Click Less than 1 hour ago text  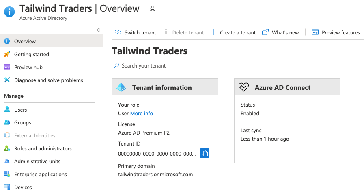(265, 139)
